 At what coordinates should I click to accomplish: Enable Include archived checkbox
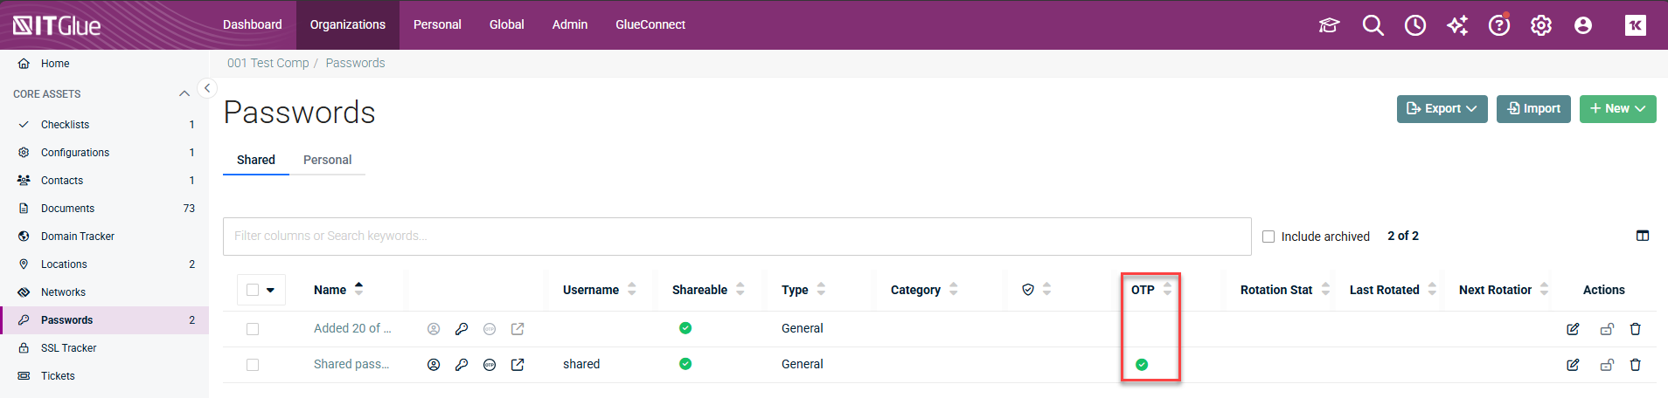click(1268, 237)
